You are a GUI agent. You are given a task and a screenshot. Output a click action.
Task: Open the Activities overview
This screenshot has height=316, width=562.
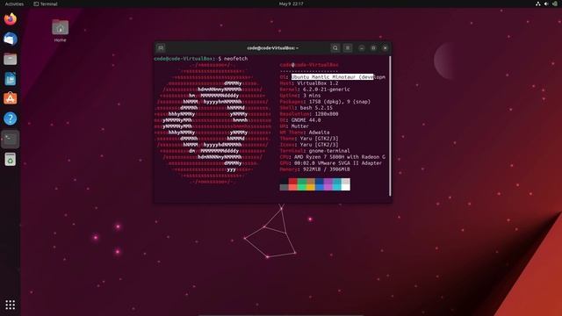tap(14, 4)
